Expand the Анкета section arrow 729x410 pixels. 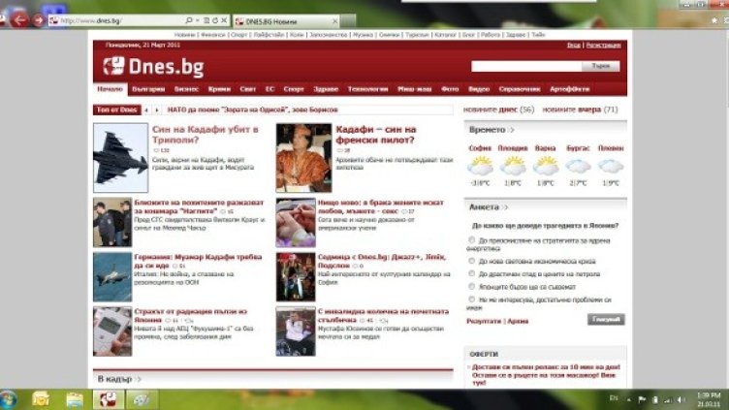tap(506, 207)
